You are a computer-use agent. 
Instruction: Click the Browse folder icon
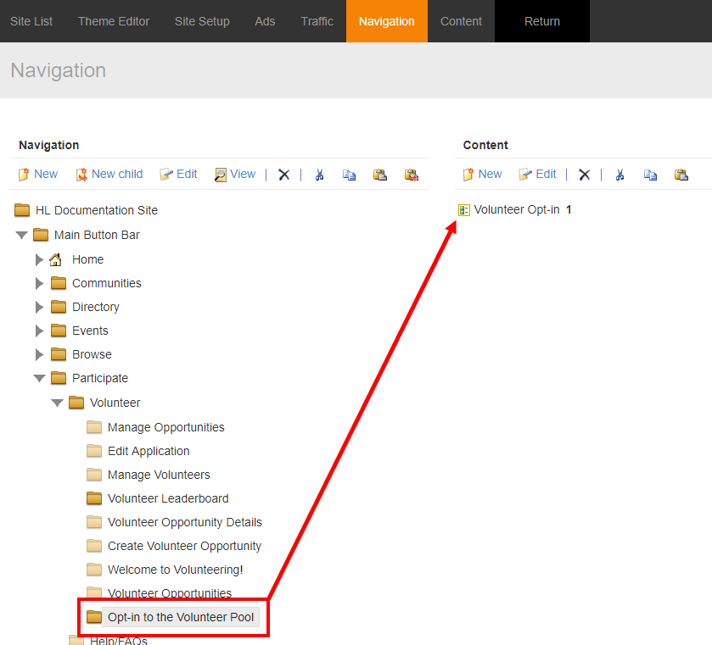[x=58, y=353]
